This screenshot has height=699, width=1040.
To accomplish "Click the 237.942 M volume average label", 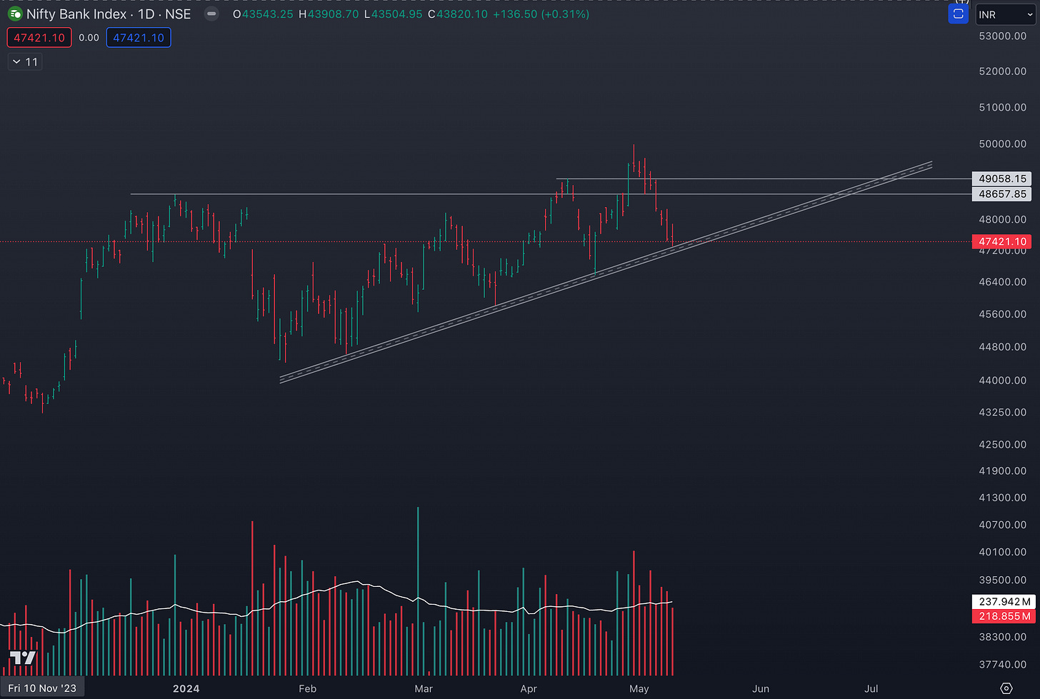I will click(x=1004, y=601).
